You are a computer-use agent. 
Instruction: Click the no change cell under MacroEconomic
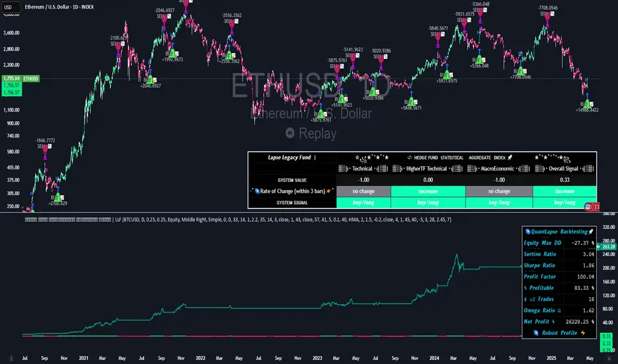499,191
